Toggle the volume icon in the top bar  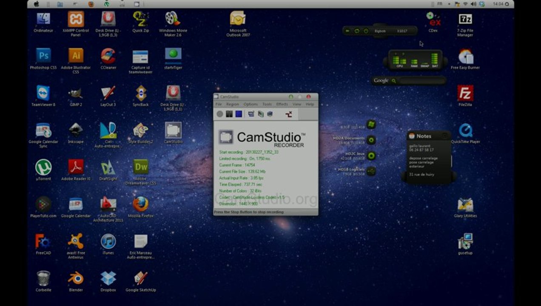(474, 4)
